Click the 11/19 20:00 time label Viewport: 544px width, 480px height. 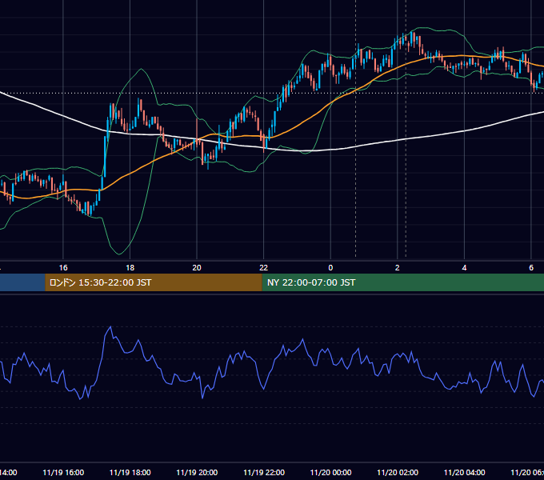pos(197,472)
